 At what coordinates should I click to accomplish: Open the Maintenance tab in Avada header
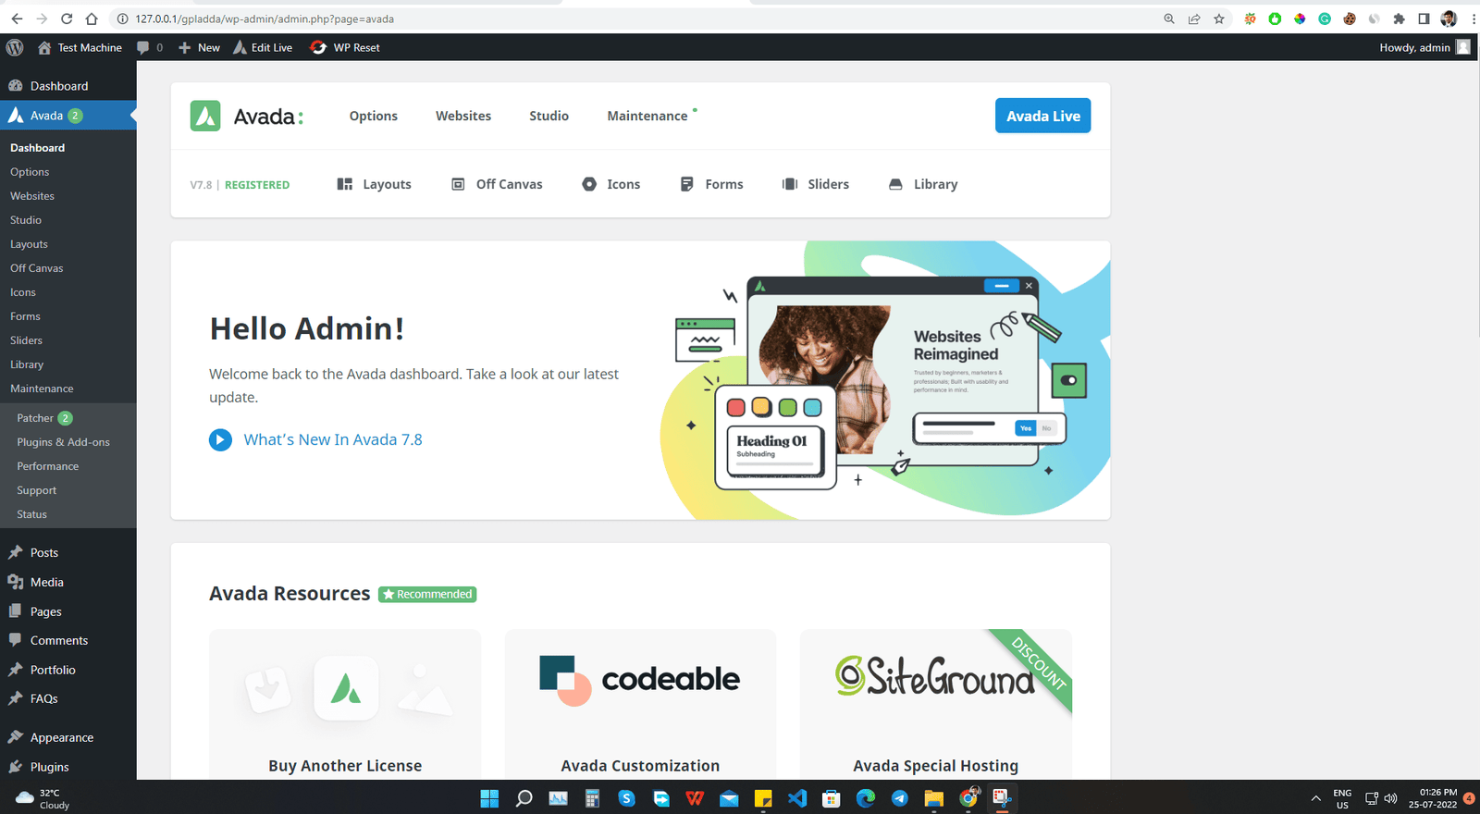pos(647,116)
